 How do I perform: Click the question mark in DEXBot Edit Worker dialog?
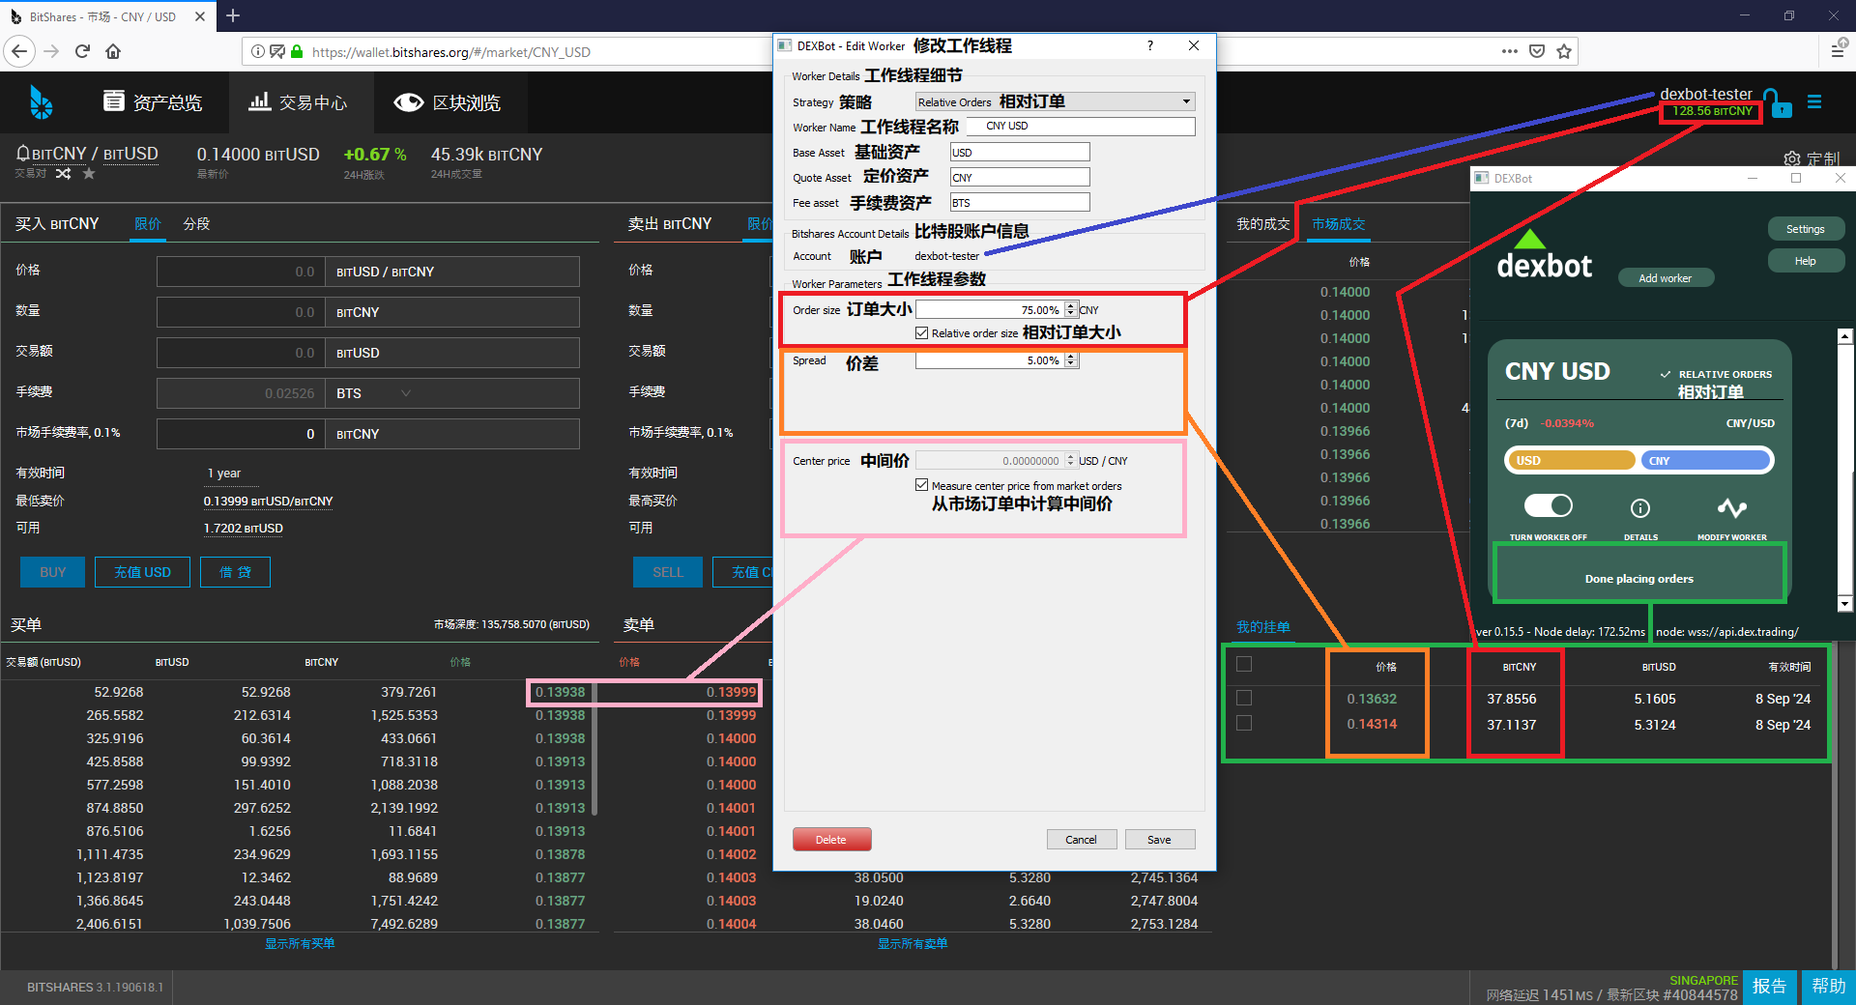(x=1149, y=45)
